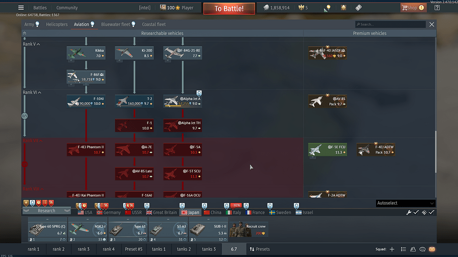
Task: Switch to the Helicopters tab
Action: pyautogui.click(x=57, y=24)
